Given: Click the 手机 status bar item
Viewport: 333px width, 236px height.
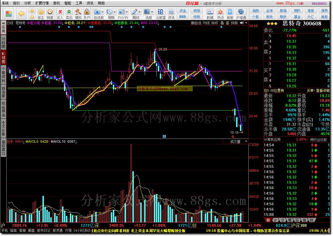Looking at the screenshot, I should click(5, 230).
